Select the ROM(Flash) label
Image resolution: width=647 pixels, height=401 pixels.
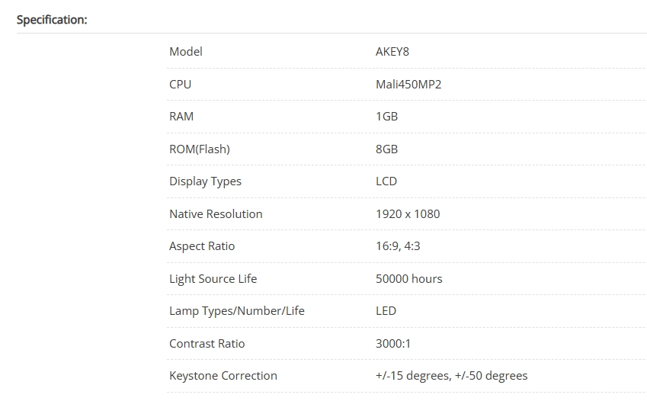coord(200,149)
